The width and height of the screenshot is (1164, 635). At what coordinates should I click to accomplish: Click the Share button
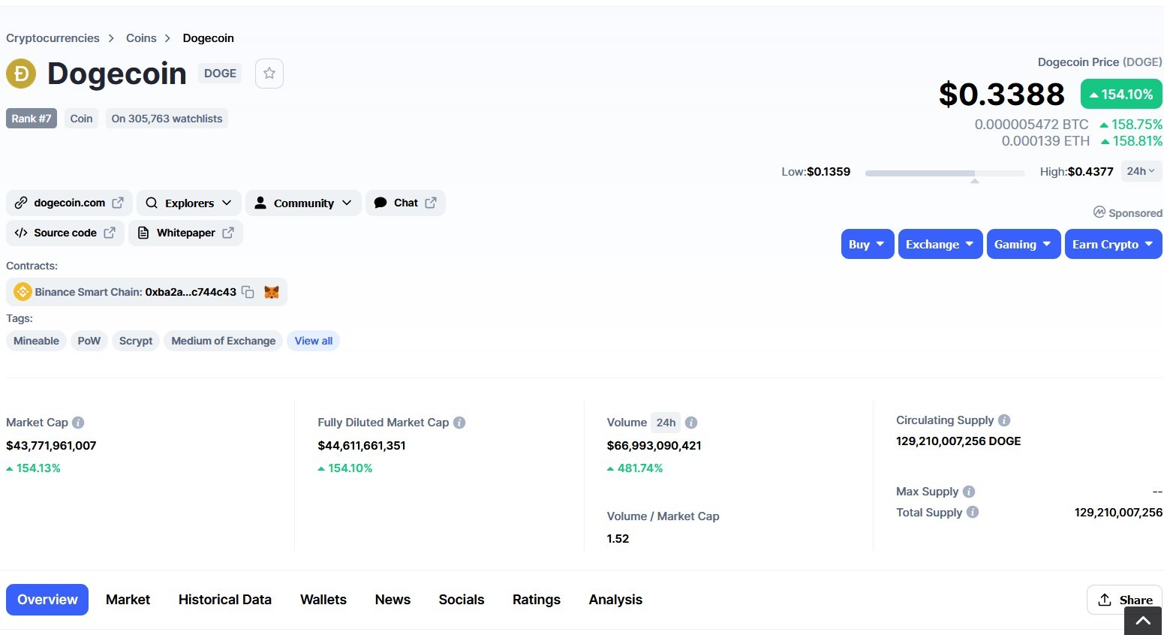[1124, 600]
